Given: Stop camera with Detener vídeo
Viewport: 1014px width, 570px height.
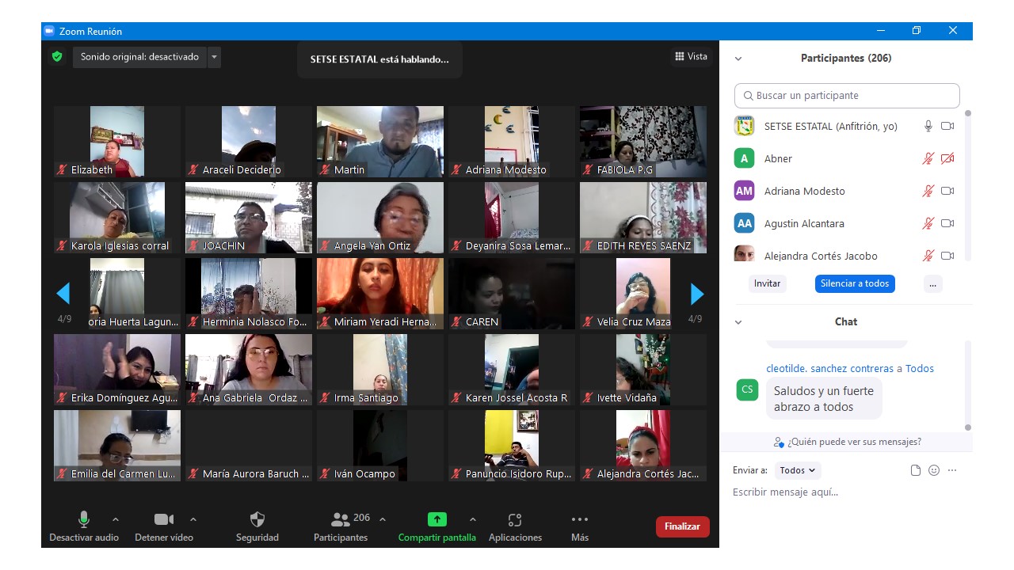Looking at the screenshot, I should click(164, 526).
